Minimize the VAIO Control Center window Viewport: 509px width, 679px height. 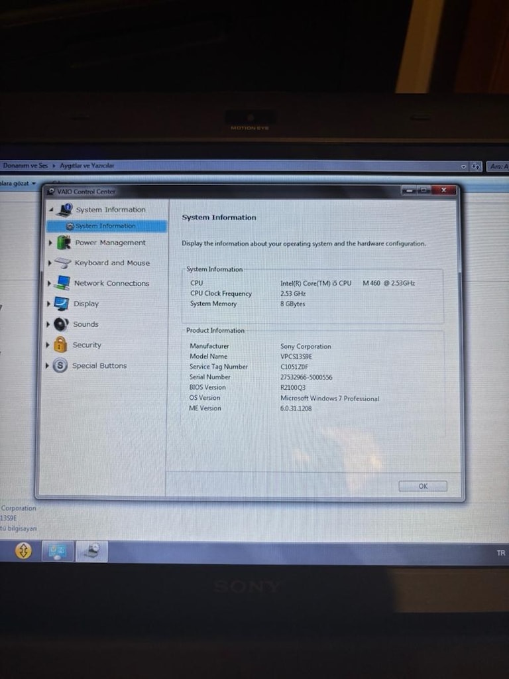coord(408,190)
